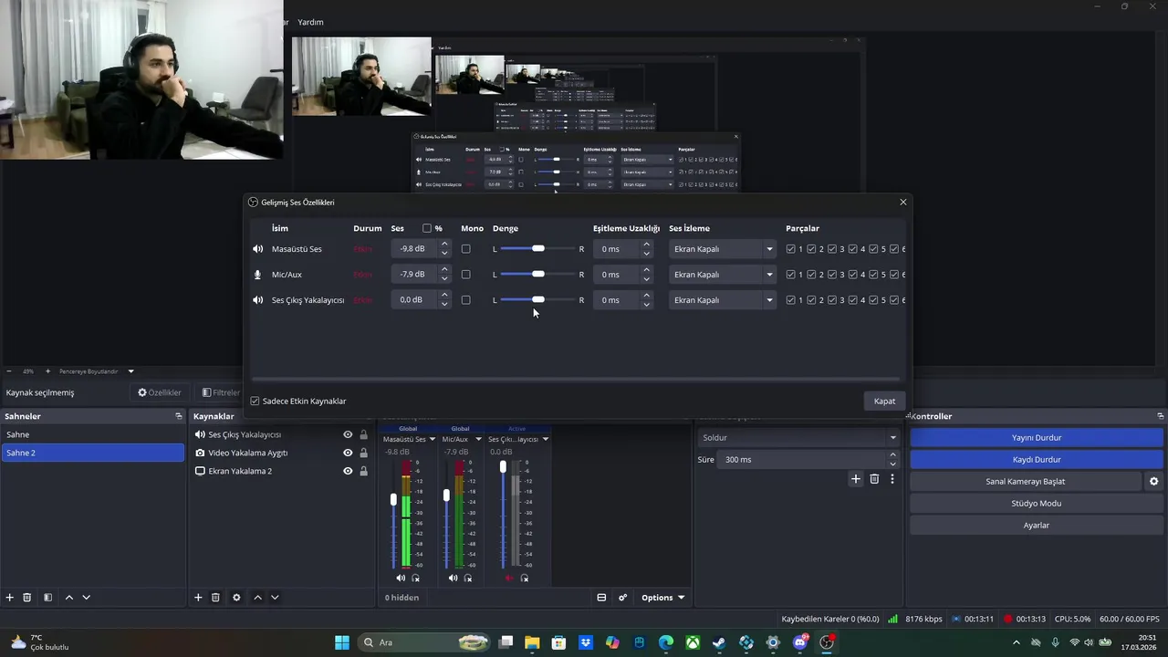The height and width of the screenshot is (657, 1168).
Task: Mute Mic/Aux channel in the mixer
Action: 454,578
